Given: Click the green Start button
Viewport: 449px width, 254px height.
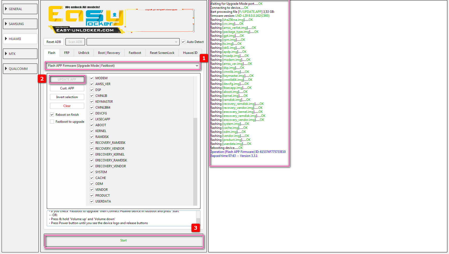Looking at the screenshot, I should 123,241.
